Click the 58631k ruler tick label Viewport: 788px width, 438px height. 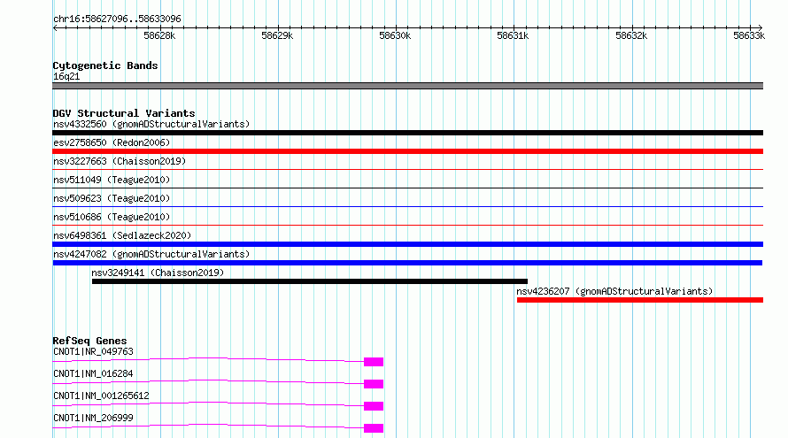point(513,35)
